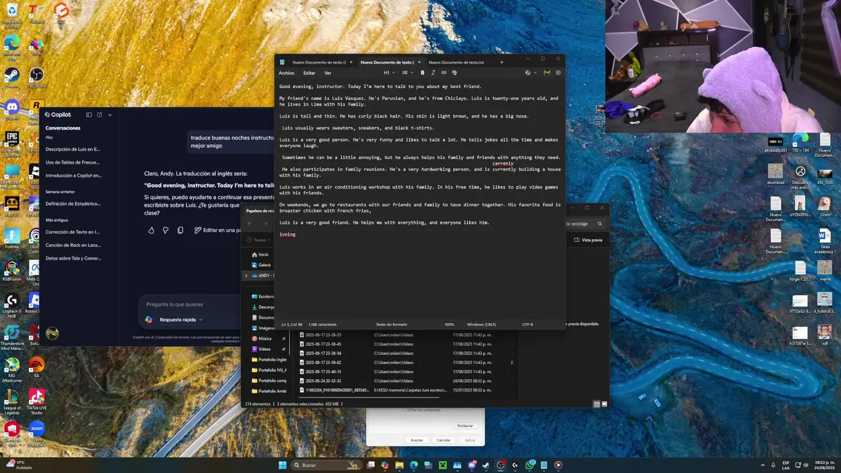Click Aceptar in properties dialog
Viewport: 841px width, 473px height.
[417, 440]
